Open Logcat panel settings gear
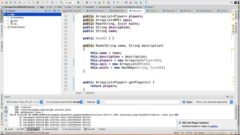This screenshot has height=135, width=240. point(228,97)
